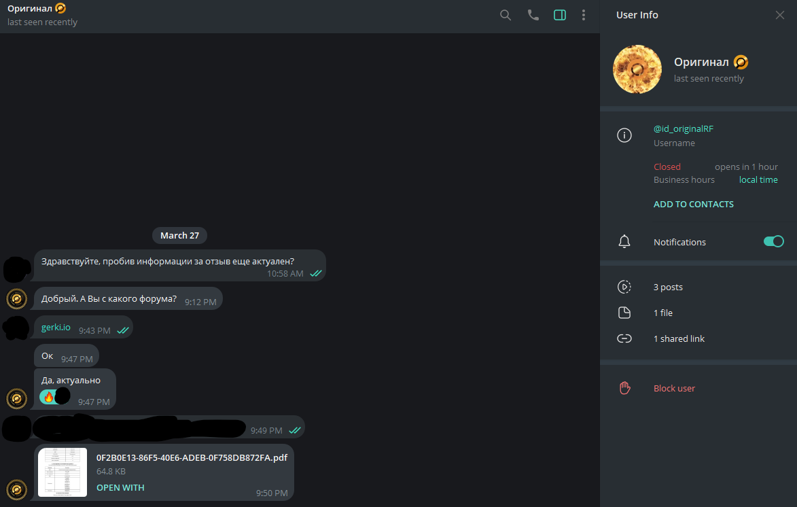Toggle the Notifications switch off
This screenshot has height=507, width=797.
coord(773,241)
